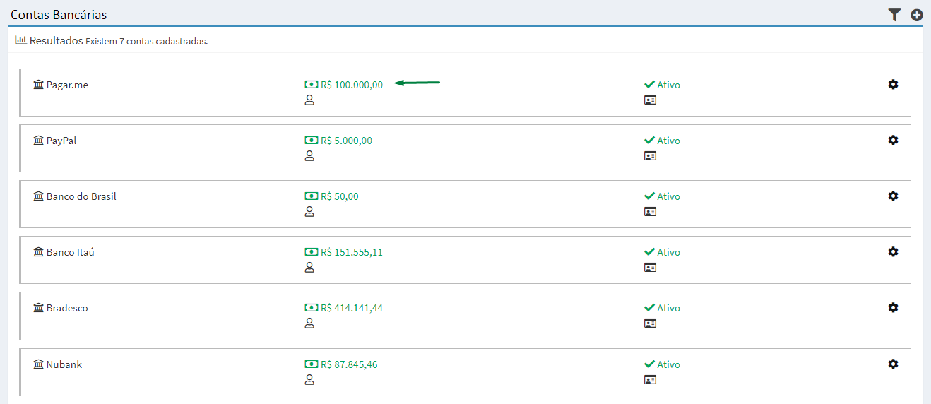This screenshot has height=404, width=931.
Task: Click Ativo status for Banco do Brasil
Action: 668,196
